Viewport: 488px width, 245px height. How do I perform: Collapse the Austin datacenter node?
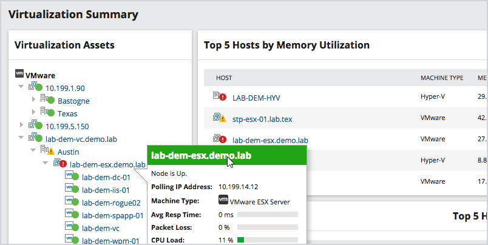(x=33, y=150)
